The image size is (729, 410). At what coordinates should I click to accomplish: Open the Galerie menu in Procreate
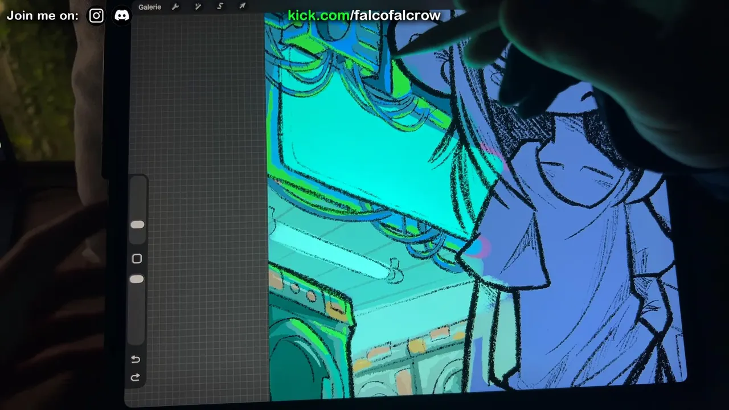150,7
